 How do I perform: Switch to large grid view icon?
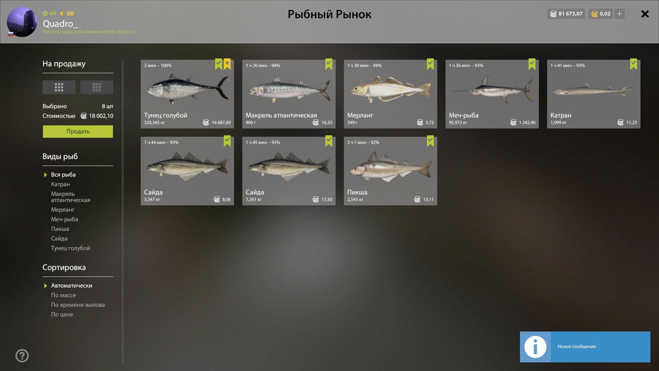point(59,87)
